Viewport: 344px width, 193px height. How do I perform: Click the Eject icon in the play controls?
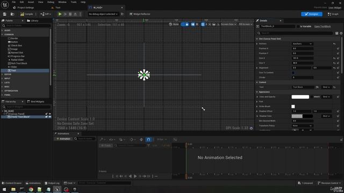(x=75, y=14)
